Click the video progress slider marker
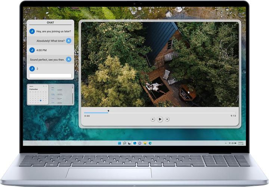This screenshot has height=187, width=269. pos(108,111)
